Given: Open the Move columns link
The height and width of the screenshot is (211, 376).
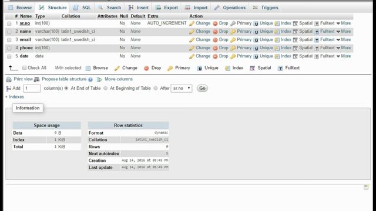Looking at the screenshot, I should (119, 79).
